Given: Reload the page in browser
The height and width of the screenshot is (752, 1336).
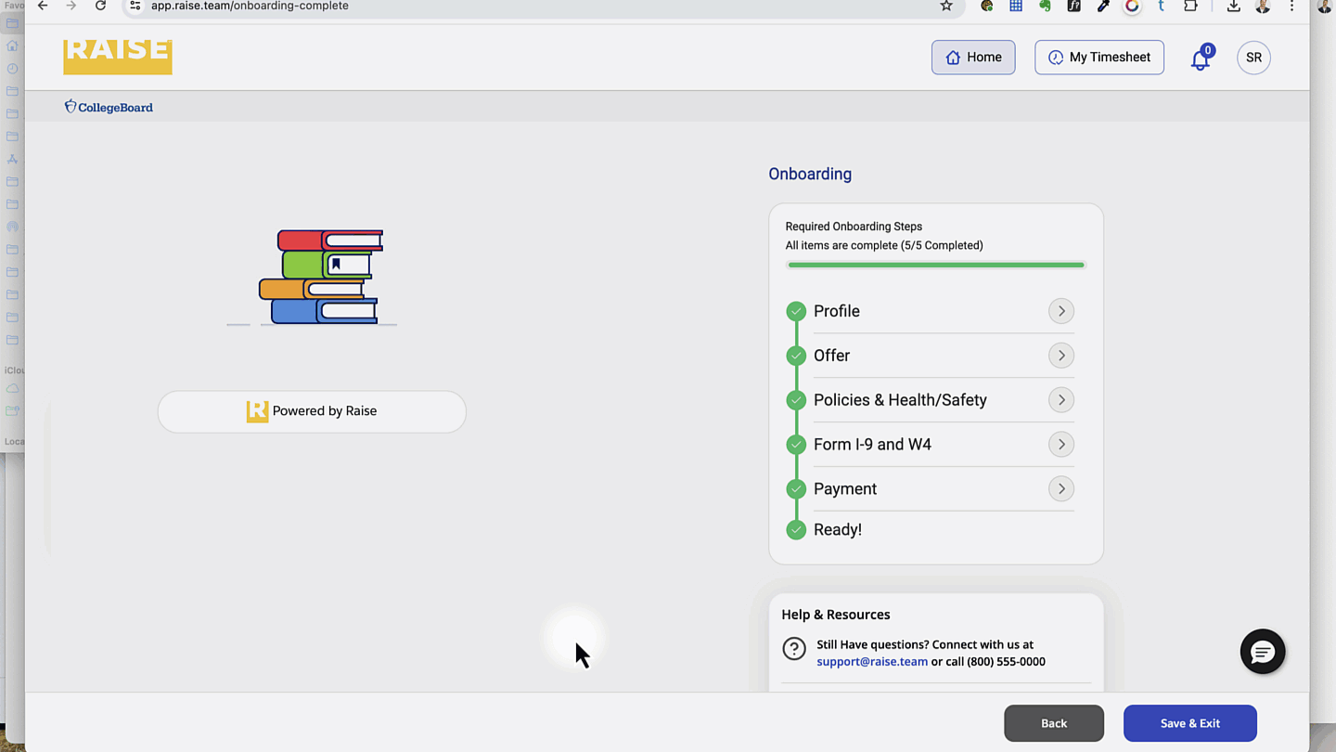Looking at the screenshot, I should (x=100, y=6).
